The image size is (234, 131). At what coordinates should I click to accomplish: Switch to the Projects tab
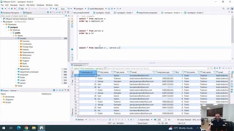[27, 13]
